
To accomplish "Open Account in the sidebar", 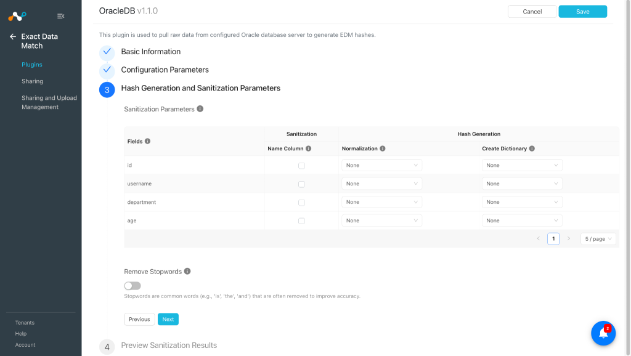I will (25, 345).
